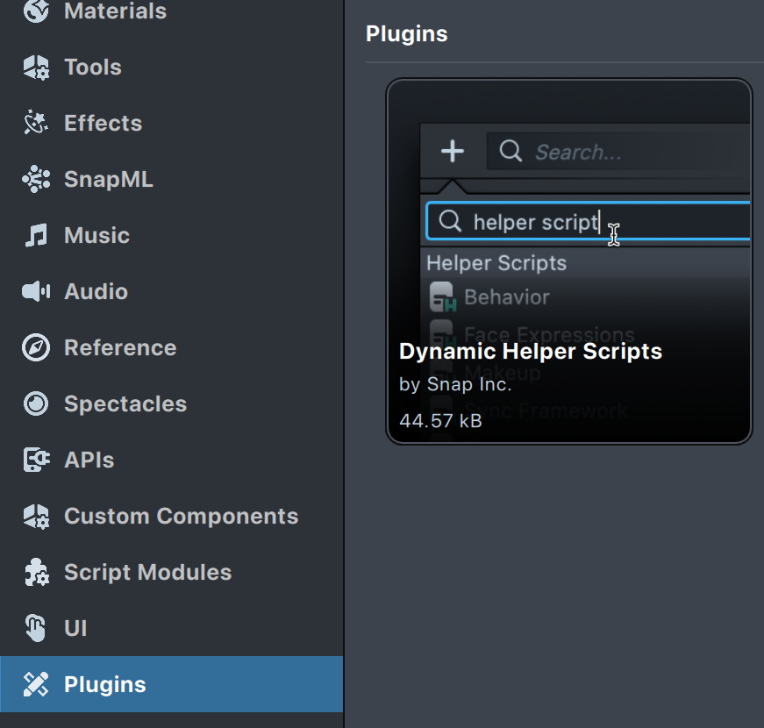Select the Audio speaker icon
The image size is (764, 728).
click(x=36, y=292)
